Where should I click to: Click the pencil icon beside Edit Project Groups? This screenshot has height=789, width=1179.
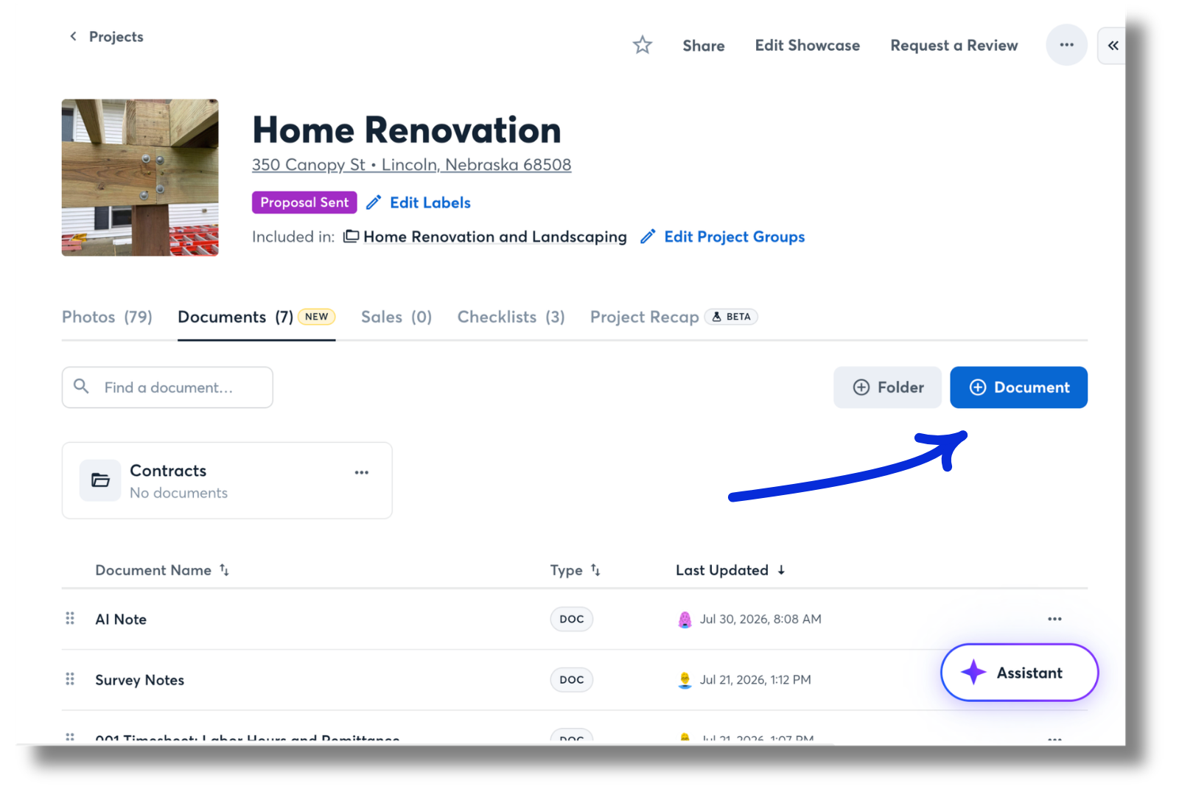[648, 236]
